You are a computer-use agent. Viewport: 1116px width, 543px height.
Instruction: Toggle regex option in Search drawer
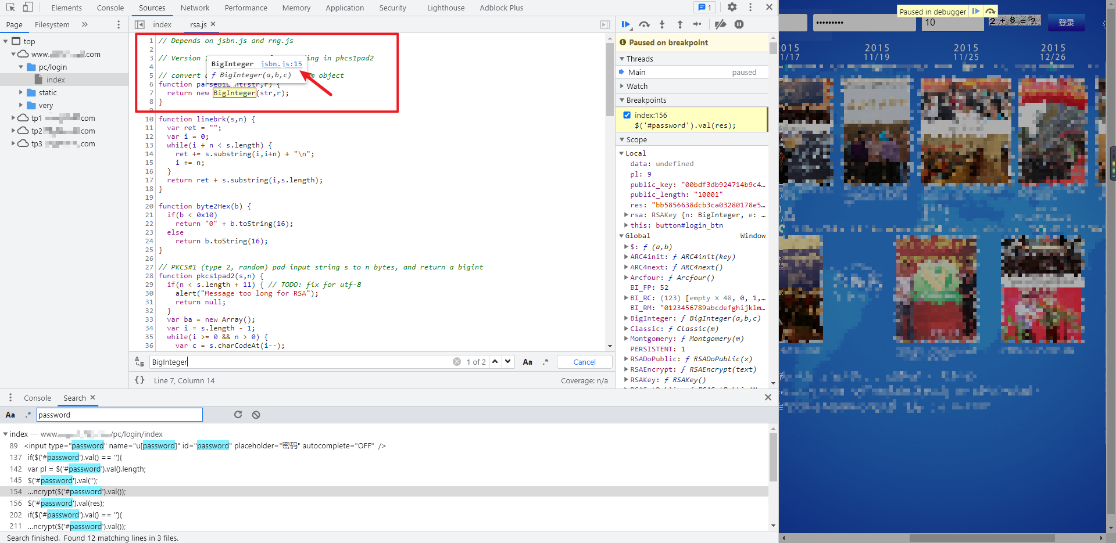pos(28,415)
